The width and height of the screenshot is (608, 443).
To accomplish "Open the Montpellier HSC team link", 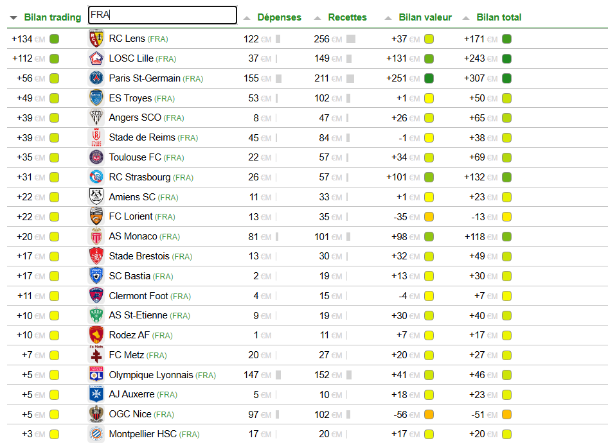I will [x=143, y=434].
